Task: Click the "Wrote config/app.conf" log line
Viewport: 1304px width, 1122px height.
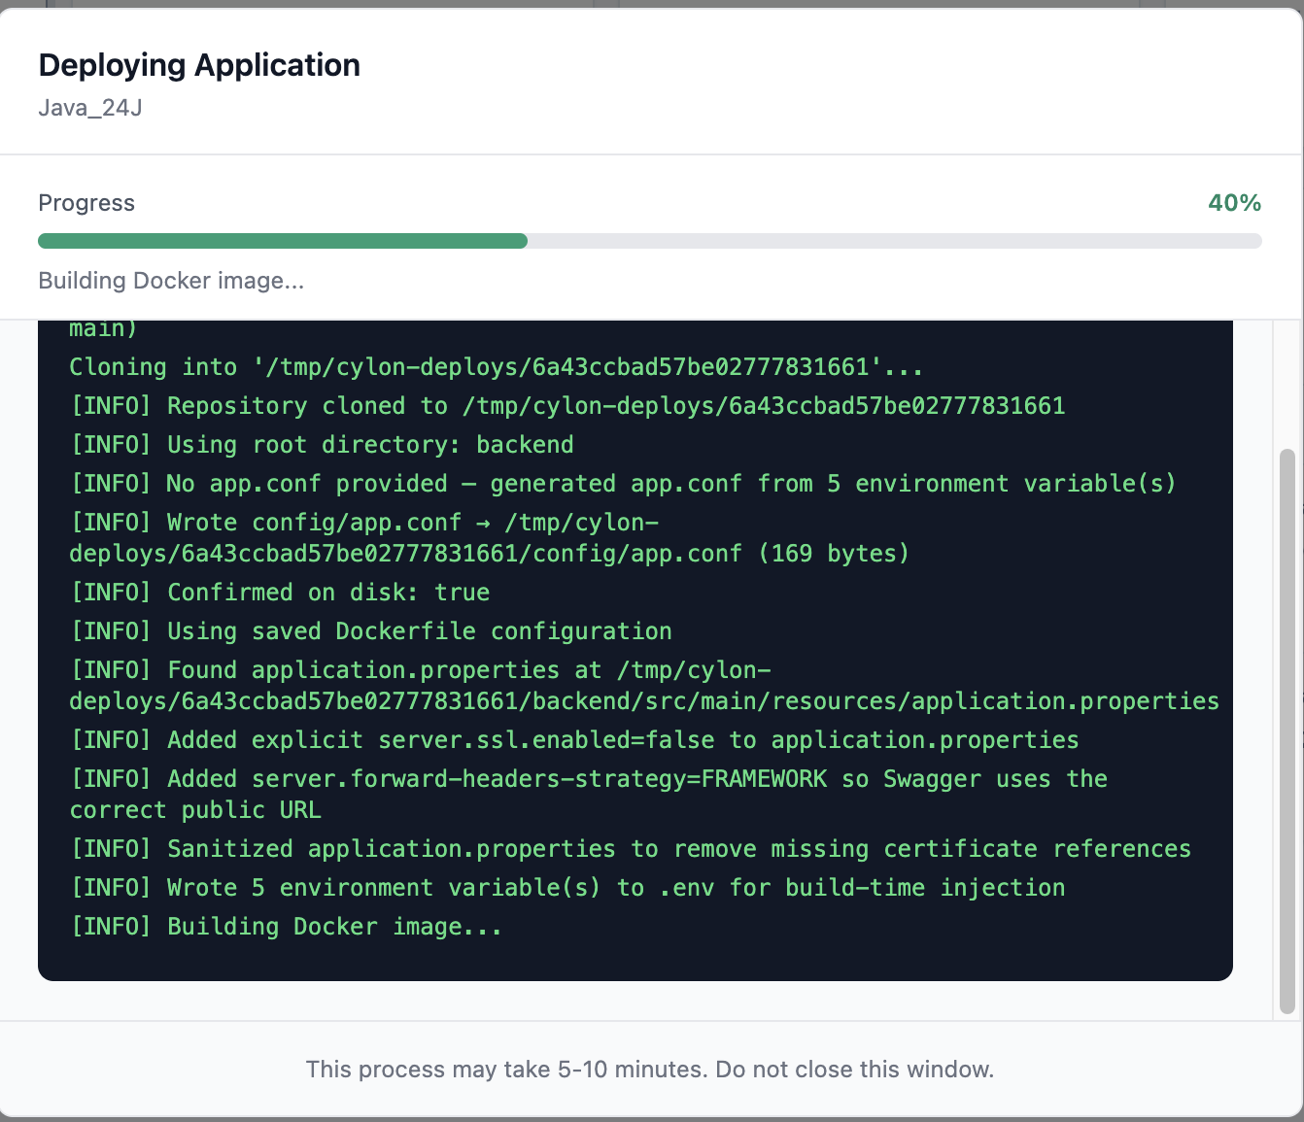Action: [x=490, y=538]
